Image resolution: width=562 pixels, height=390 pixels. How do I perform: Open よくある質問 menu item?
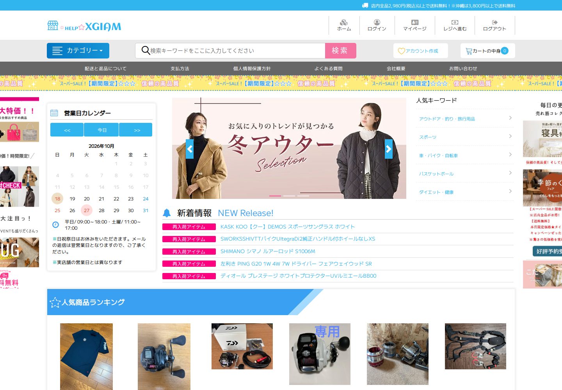tap(329, 69)
